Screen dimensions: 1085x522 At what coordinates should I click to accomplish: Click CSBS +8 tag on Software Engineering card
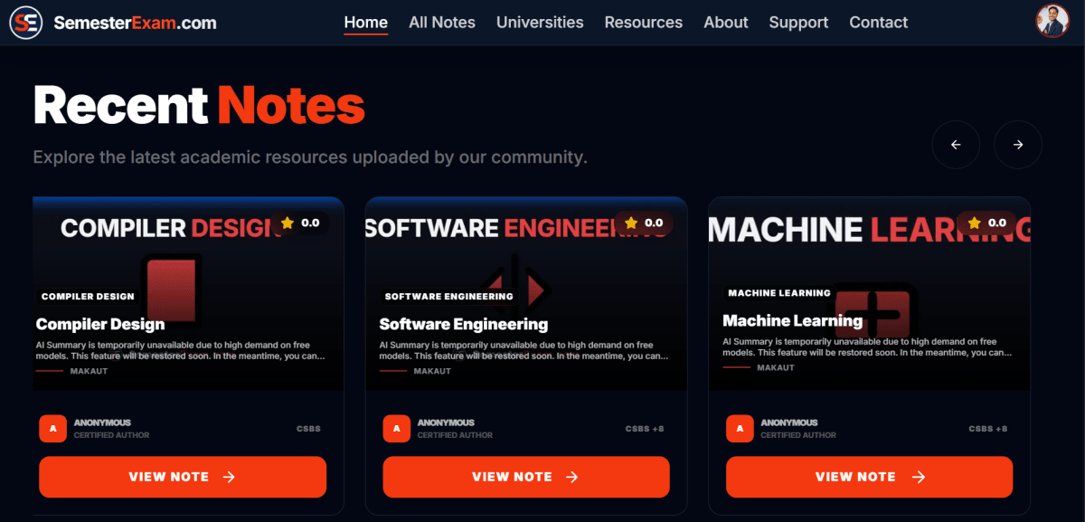(645, 429)
